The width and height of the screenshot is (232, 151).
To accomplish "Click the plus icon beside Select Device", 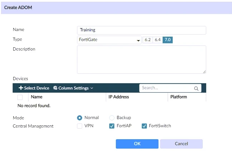I will [21, 88].
